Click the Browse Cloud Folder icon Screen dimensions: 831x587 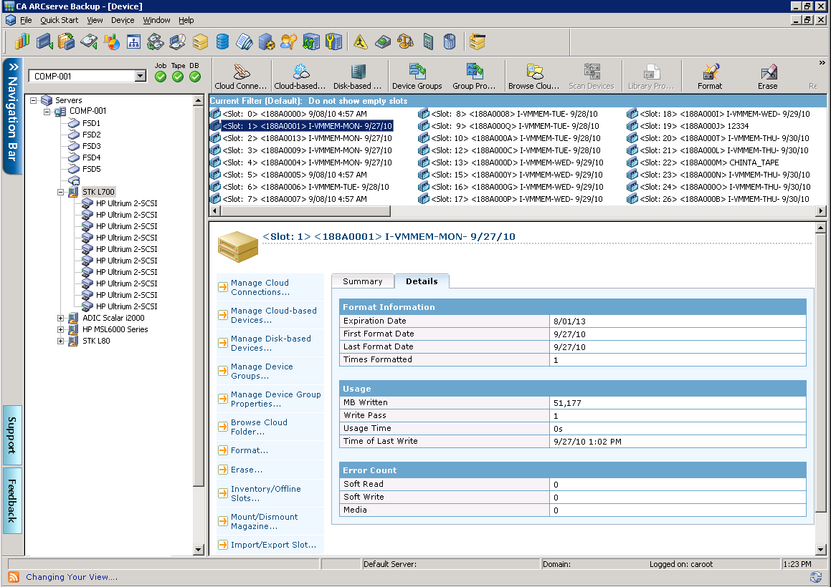pos(536,75)
